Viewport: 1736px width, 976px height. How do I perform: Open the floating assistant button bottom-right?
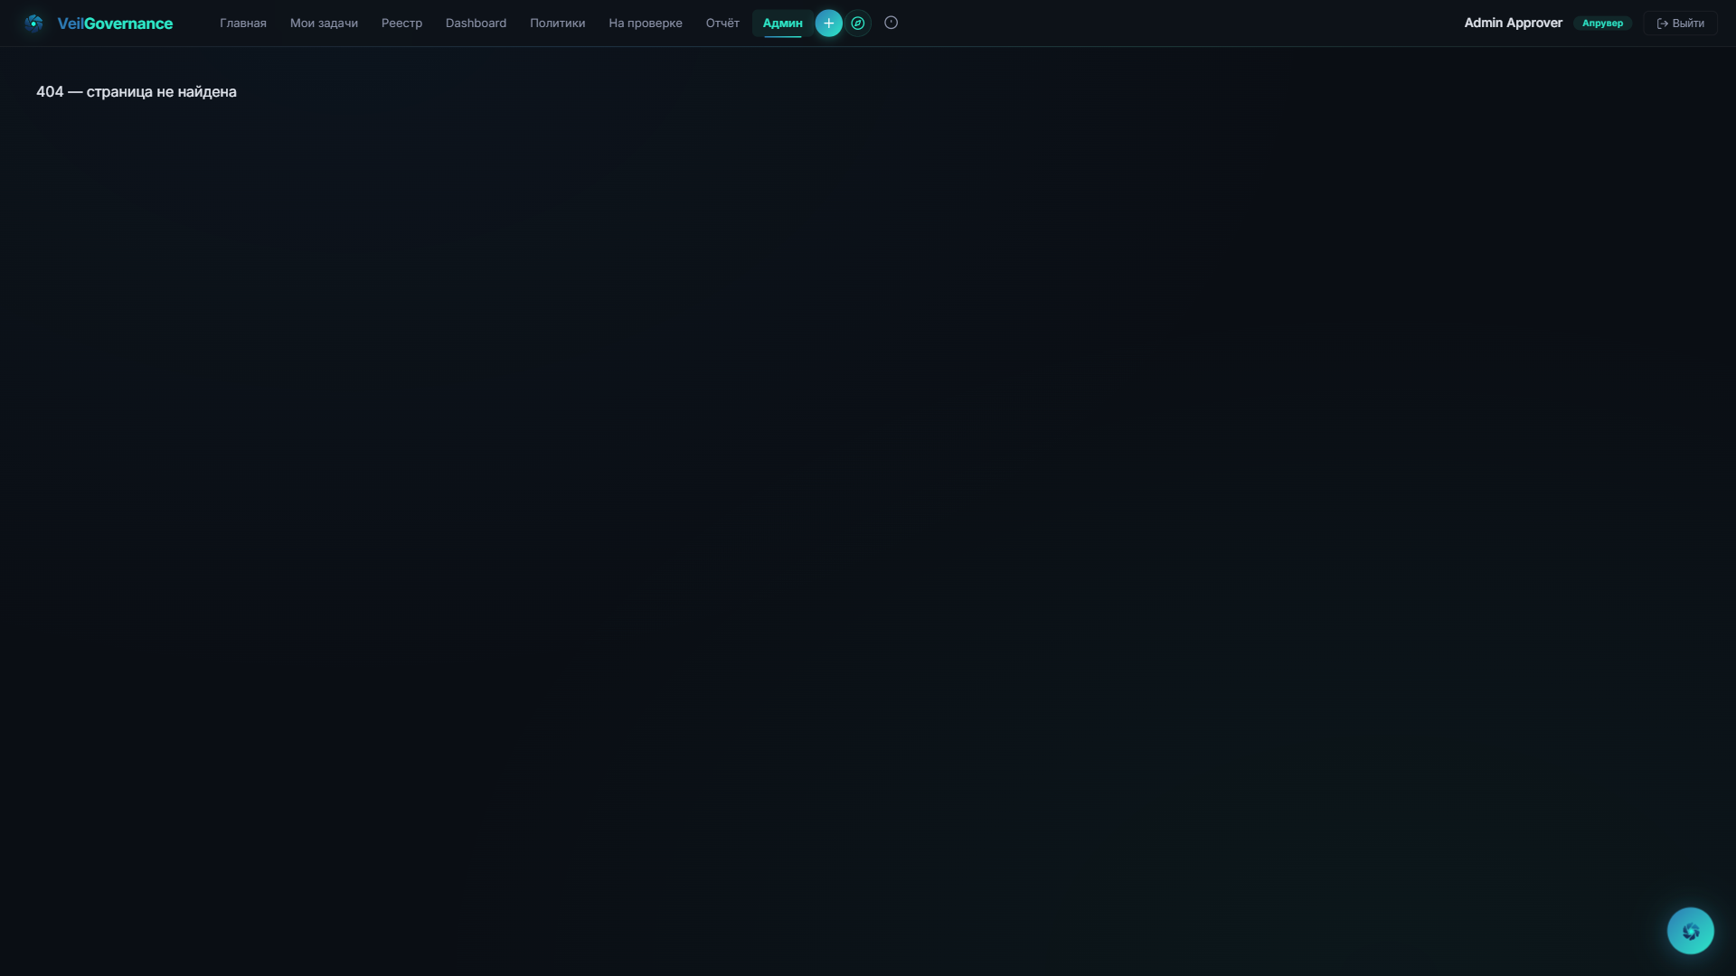click(1690, 931)
